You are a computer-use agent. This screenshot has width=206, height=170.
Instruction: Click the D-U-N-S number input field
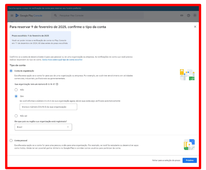pos(48,107)
